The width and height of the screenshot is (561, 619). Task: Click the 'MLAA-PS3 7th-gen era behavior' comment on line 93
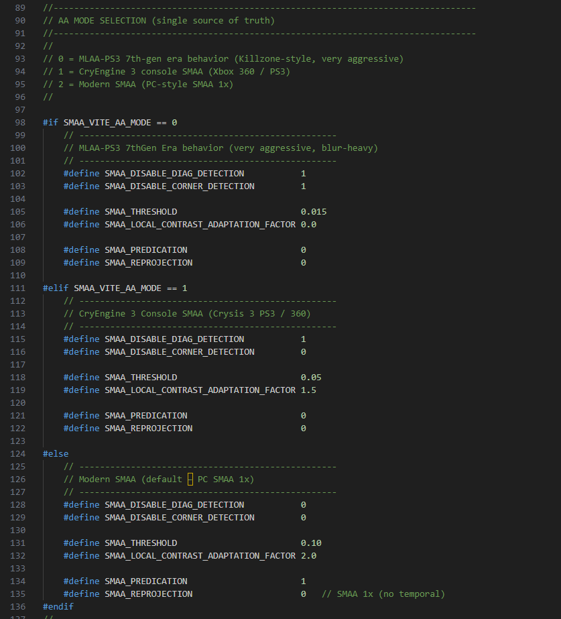point(223,59)
